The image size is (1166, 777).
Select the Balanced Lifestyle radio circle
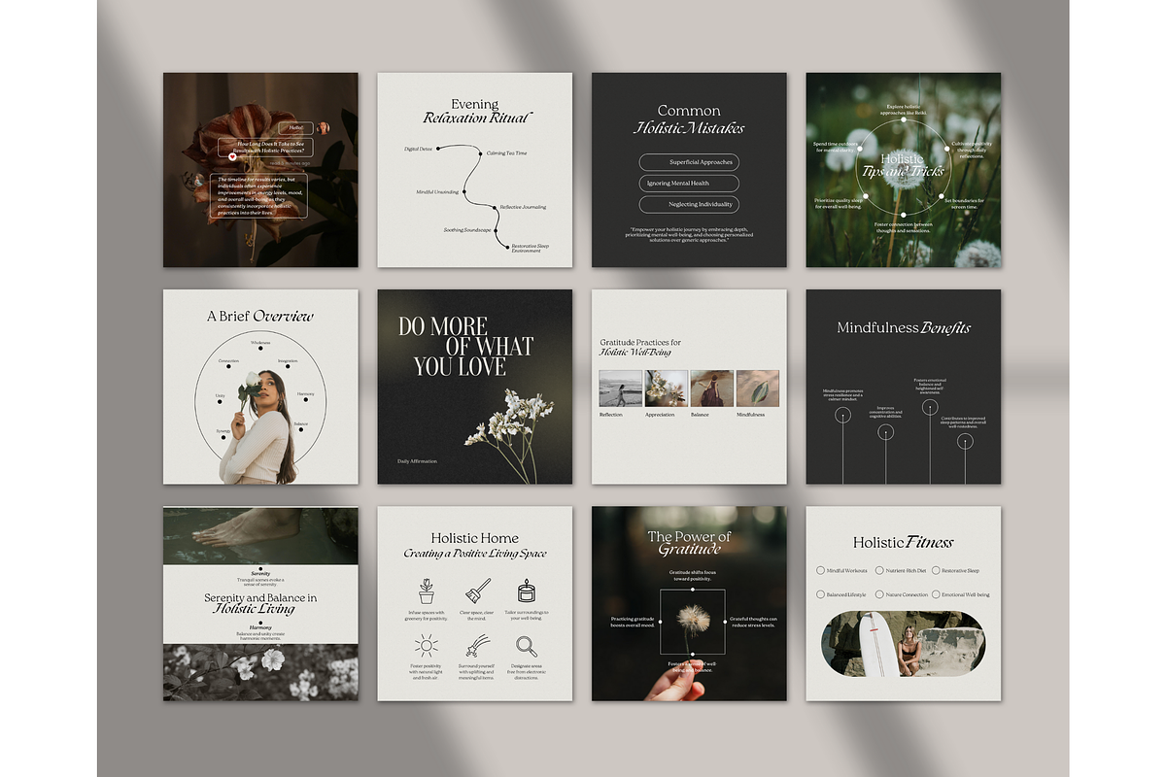(821, 594)
